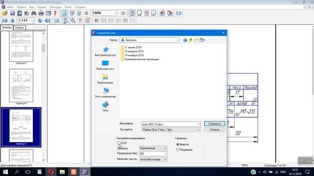This screenshot has width=314, height=176.
Task: Switch to the Список tab
Action: tap(20, 27)
